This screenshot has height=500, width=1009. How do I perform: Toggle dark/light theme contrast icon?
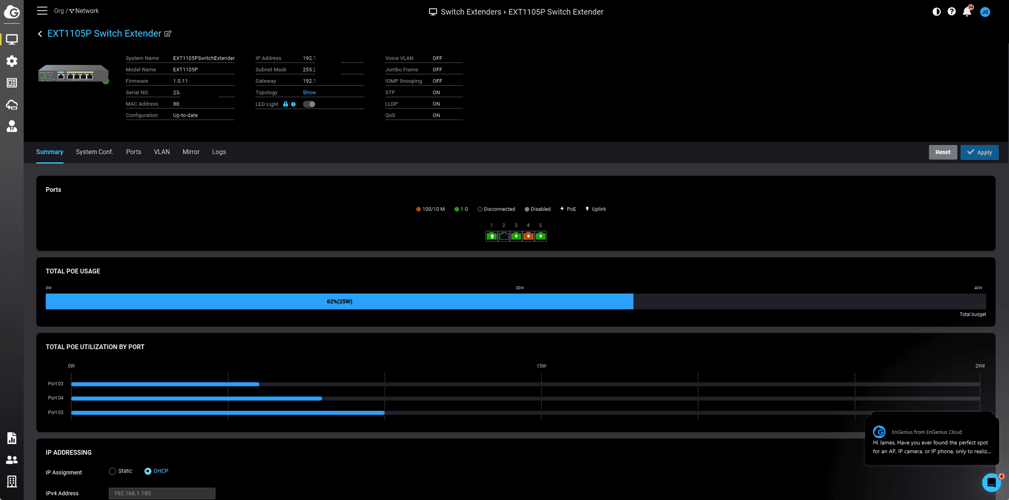(x=936, y=12)
